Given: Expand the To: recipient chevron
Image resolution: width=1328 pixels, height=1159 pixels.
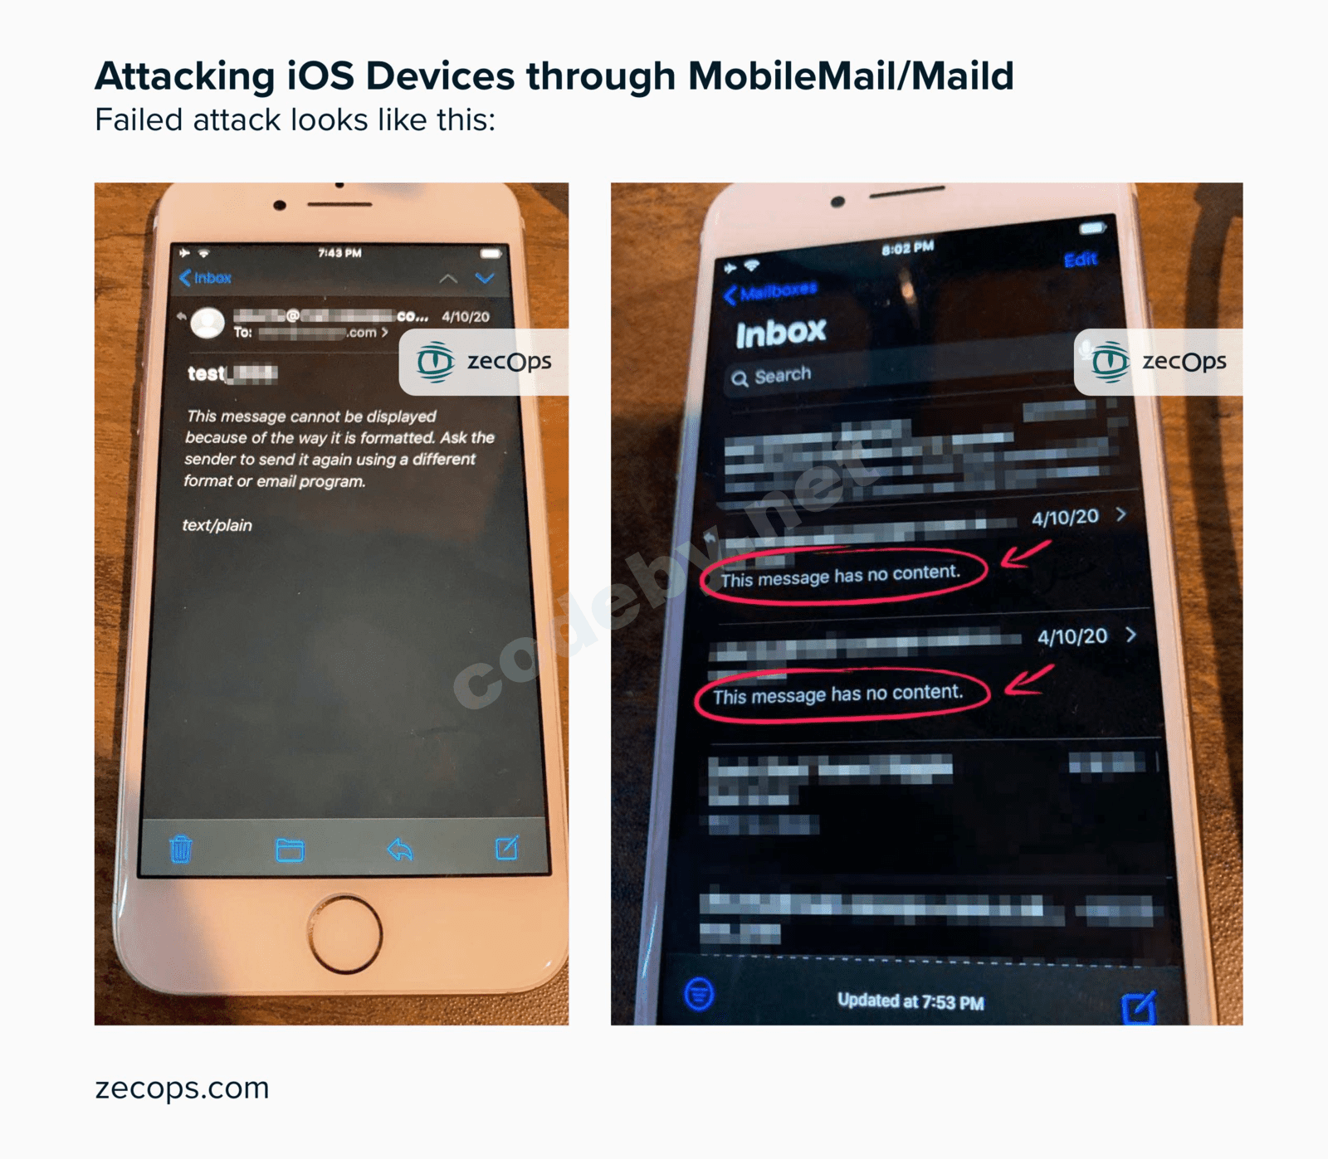Looking at the screenshot, I should tap(384, 332).
